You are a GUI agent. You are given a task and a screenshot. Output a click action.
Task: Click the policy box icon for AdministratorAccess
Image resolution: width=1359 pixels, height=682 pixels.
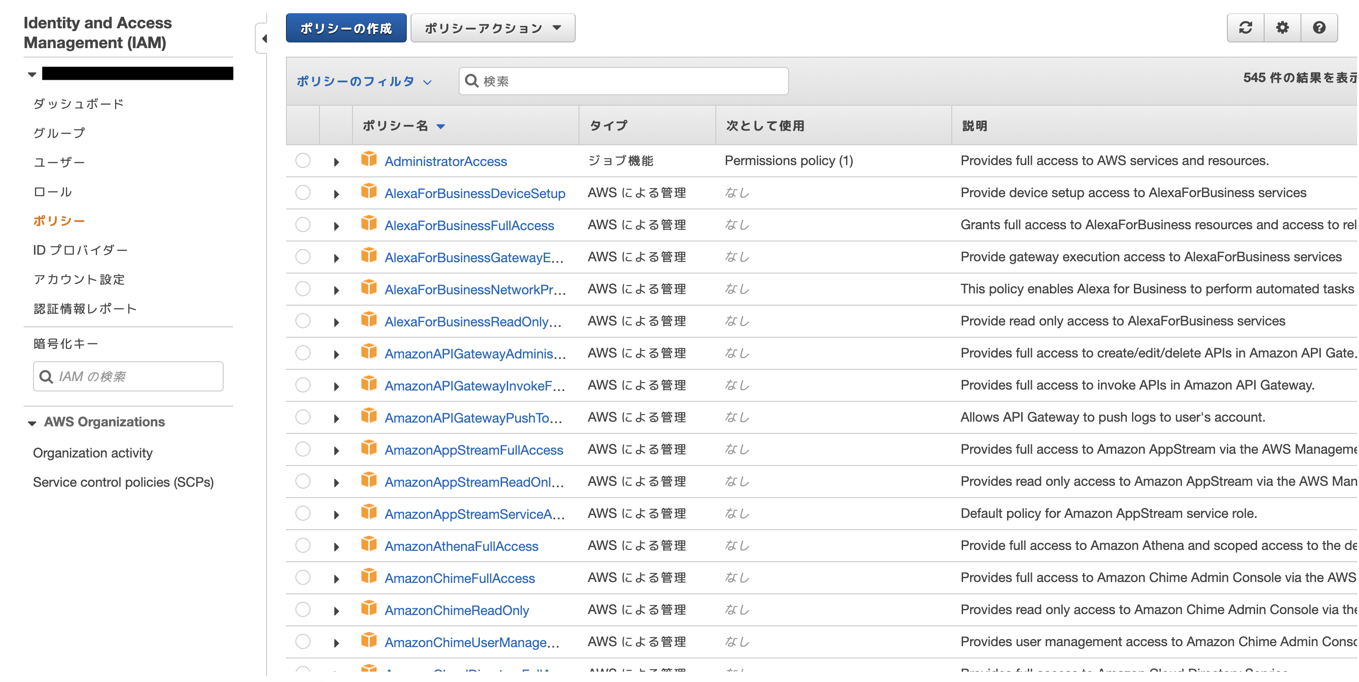[x=369, y=159]
